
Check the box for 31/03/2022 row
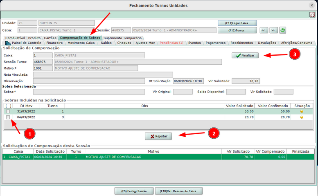click(8, 111)
